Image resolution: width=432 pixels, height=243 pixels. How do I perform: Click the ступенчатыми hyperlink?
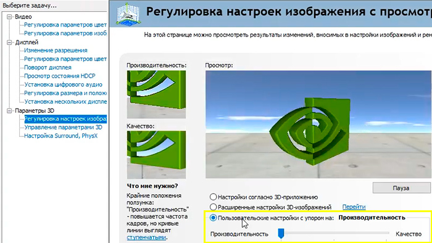[x=146, y=237]
